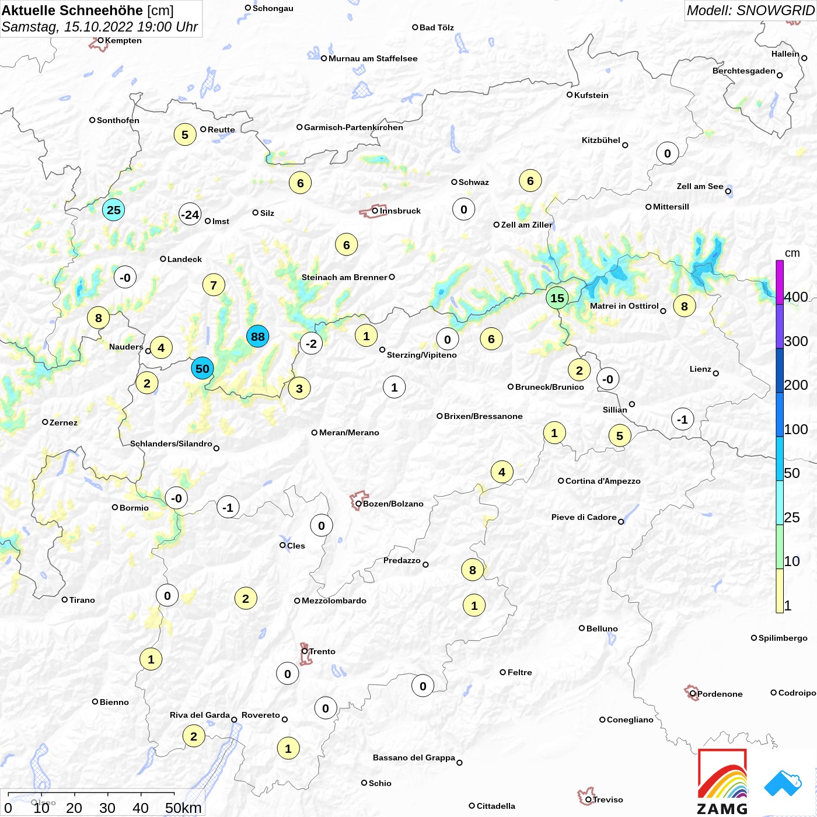The image size is (817, 817).
Task: Click the 6 marker south of Innsbruck
Action: 347,245
